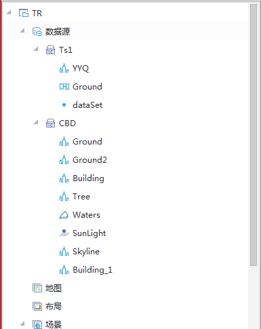Collapse the 场景 node
This screenshot has width=261, height=329.
pos(22,324)
